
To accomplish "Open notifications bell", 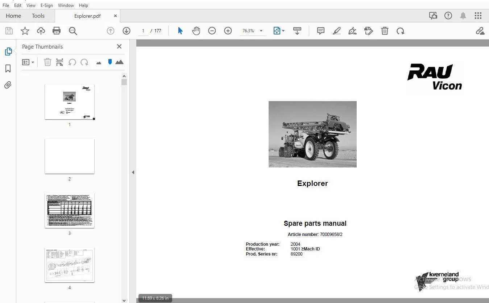I will coord(463,16).
